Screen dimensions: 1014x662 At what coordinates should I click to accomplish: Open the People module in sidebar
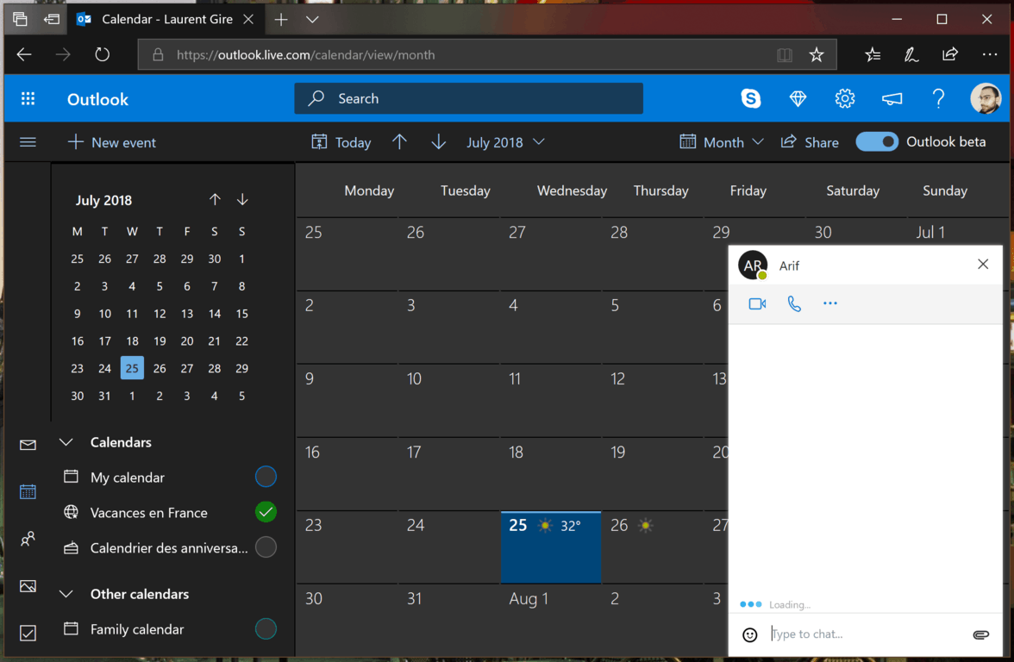[28, 539]
